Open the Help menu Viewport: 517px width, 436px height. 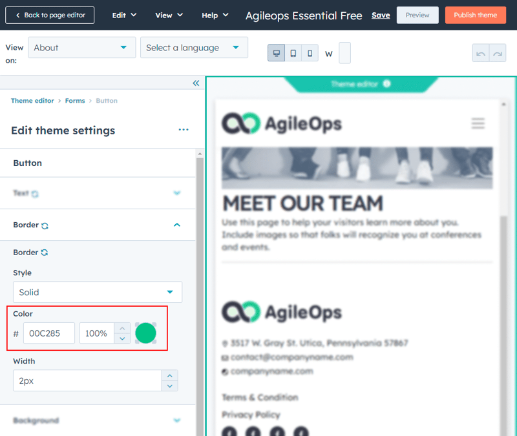[x=215, y=15]
